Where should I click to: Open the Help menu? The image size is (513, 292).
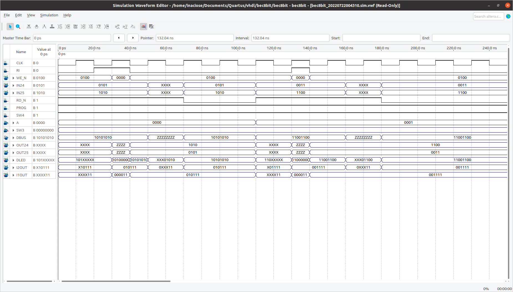pos(67,15)
